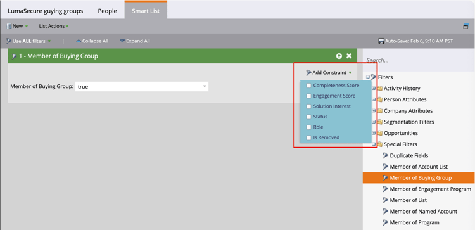Click the Expand All down-arrow icon
This screenshot has height=230, width=475.
122,41
